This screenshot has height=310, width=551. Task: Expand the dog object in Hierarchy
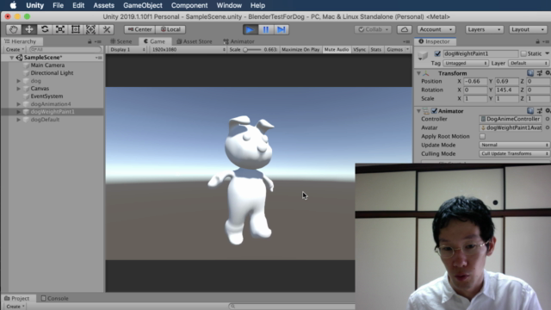coord(18,81)
